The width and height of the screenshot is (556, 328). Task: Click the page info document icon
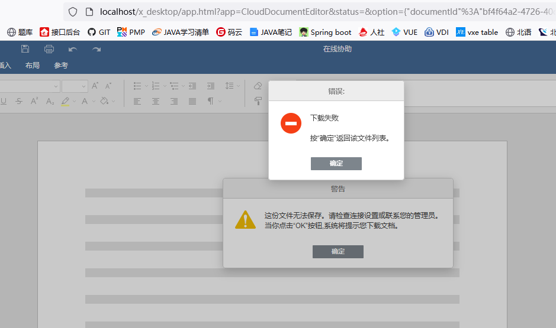89,12
